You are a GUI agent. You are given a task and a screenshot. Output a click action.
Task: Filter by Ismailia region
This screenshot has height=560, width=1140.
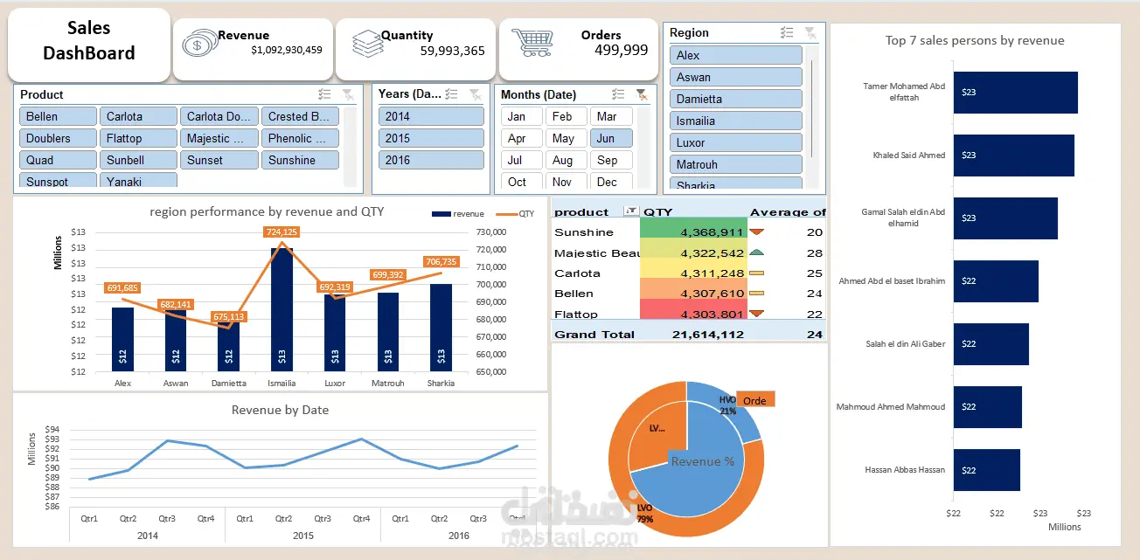tap(736, 121)
